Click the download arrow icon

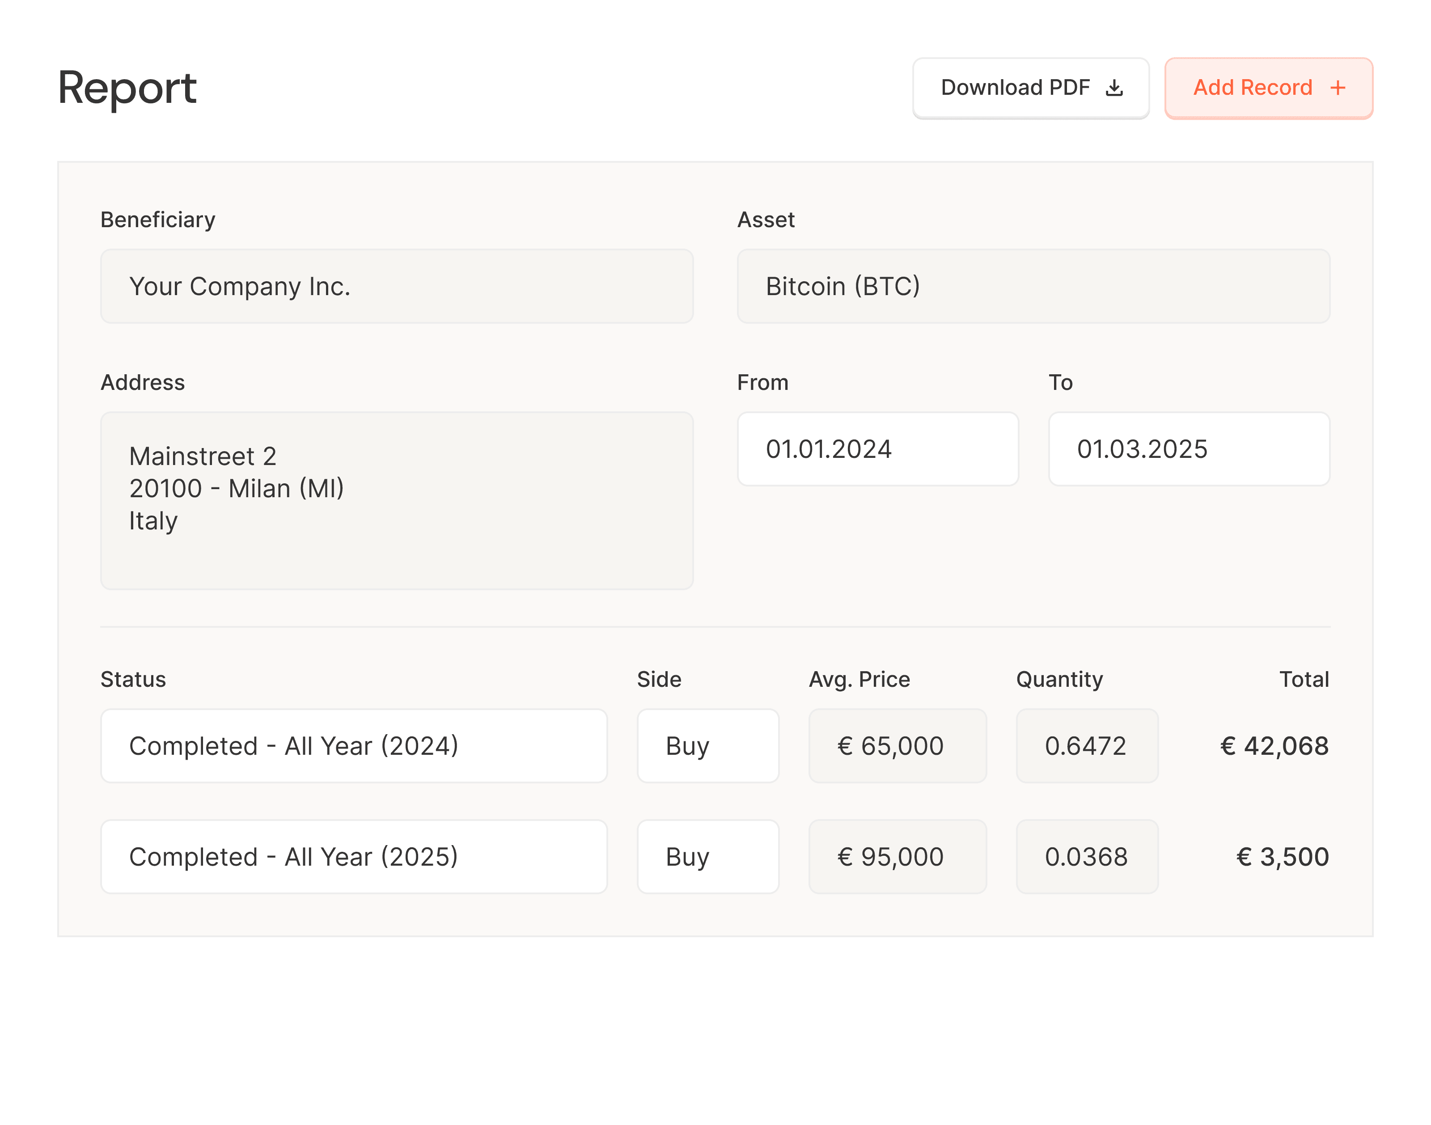[1114, 88]
